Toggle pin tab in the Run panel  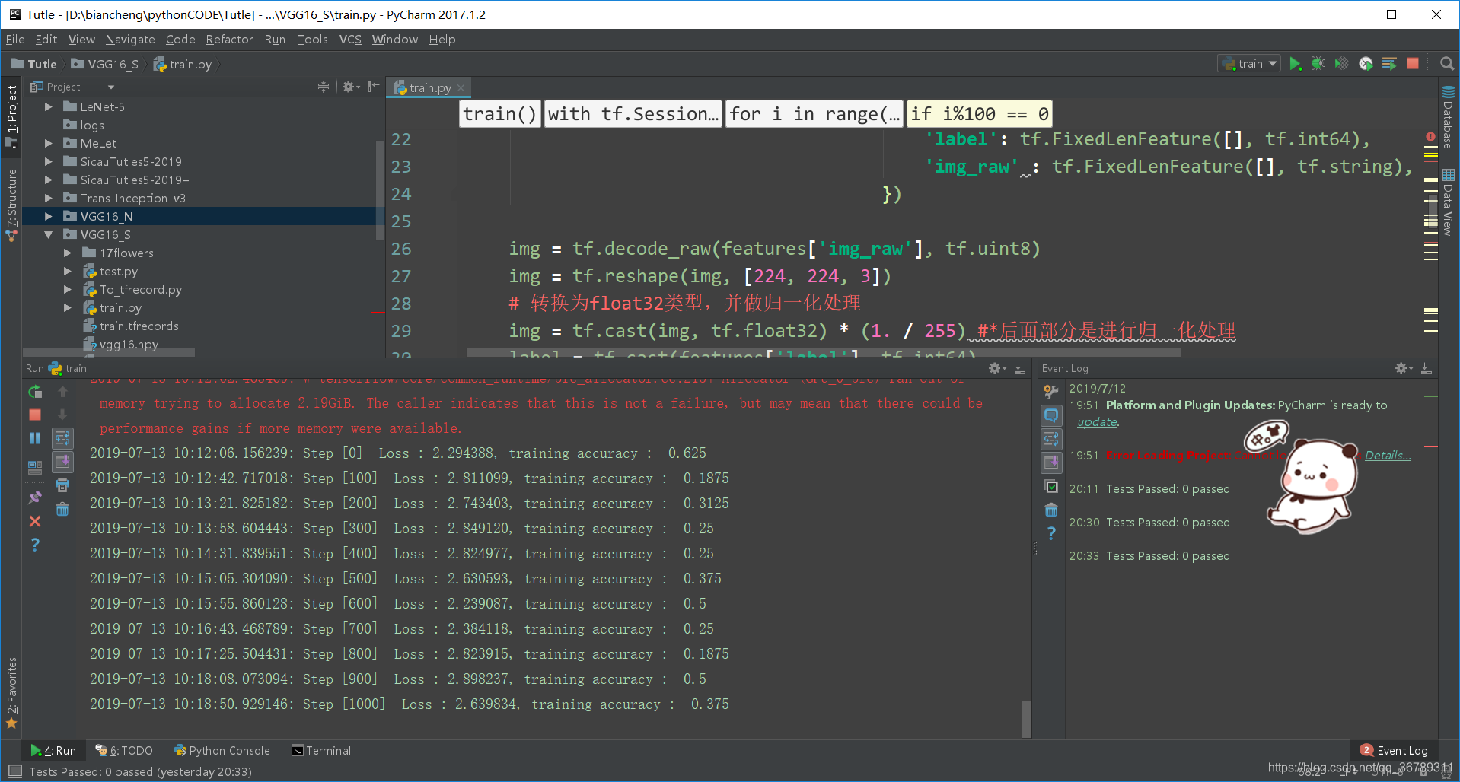35,497
